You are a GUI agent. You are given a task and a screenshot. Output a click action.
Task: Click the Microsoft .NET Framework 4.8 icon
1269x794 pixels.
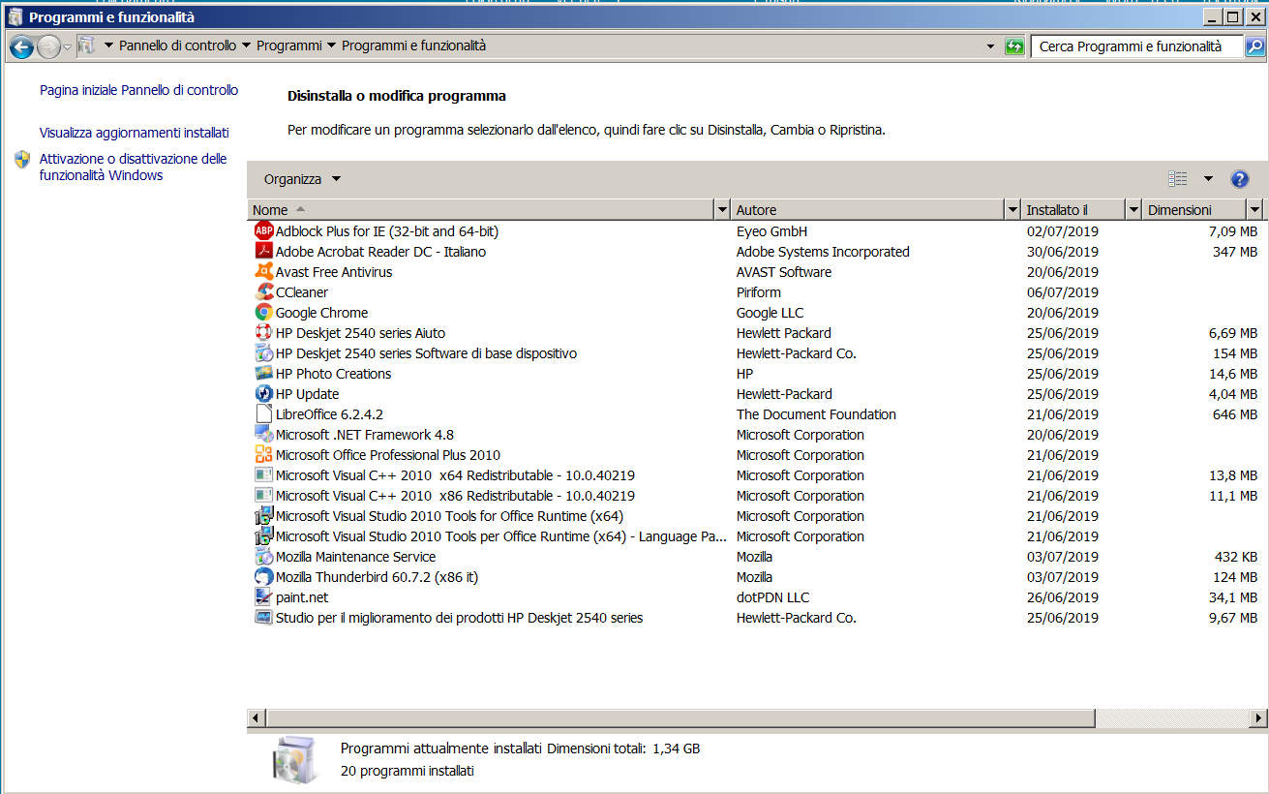tap(263, 435)
